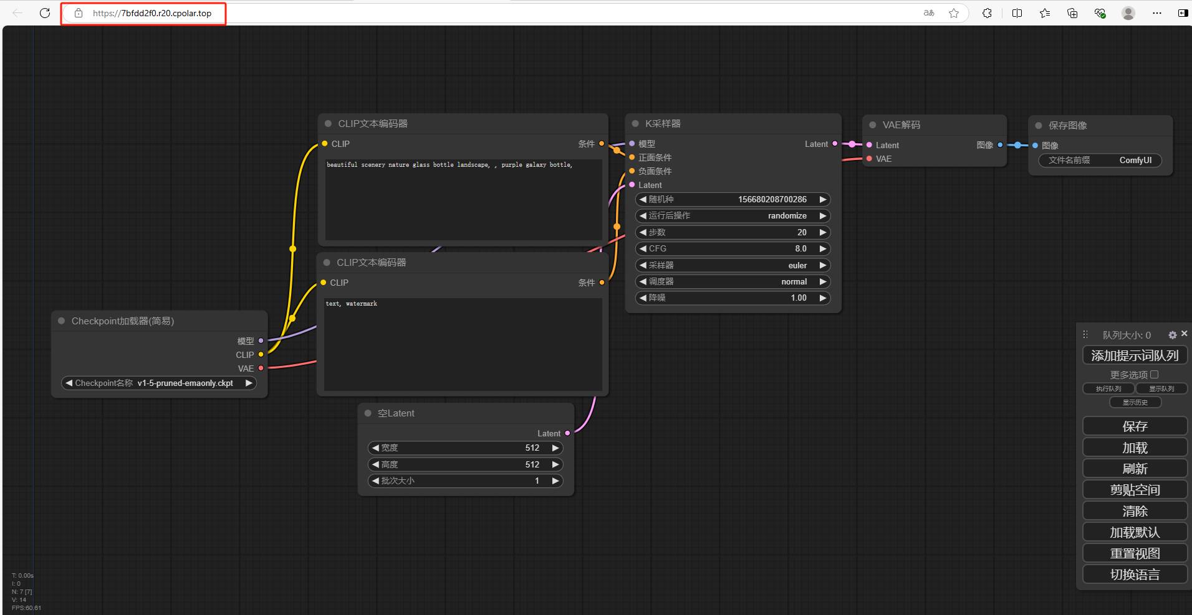Image resolution: width=1192 pixels, height=615 pixels.
Task: Select previous Checkpoint名称 with left arrow
Action: pyautogui.click(x=69, y=383)
